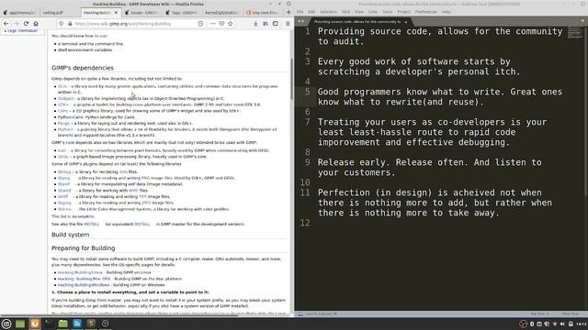
Task: Click Sublime tab navigation arrows
Action: click(300, 21)
